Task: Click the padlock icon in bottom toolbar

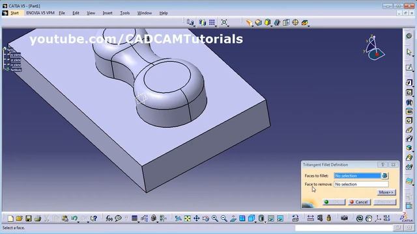Action: (154, 218)
